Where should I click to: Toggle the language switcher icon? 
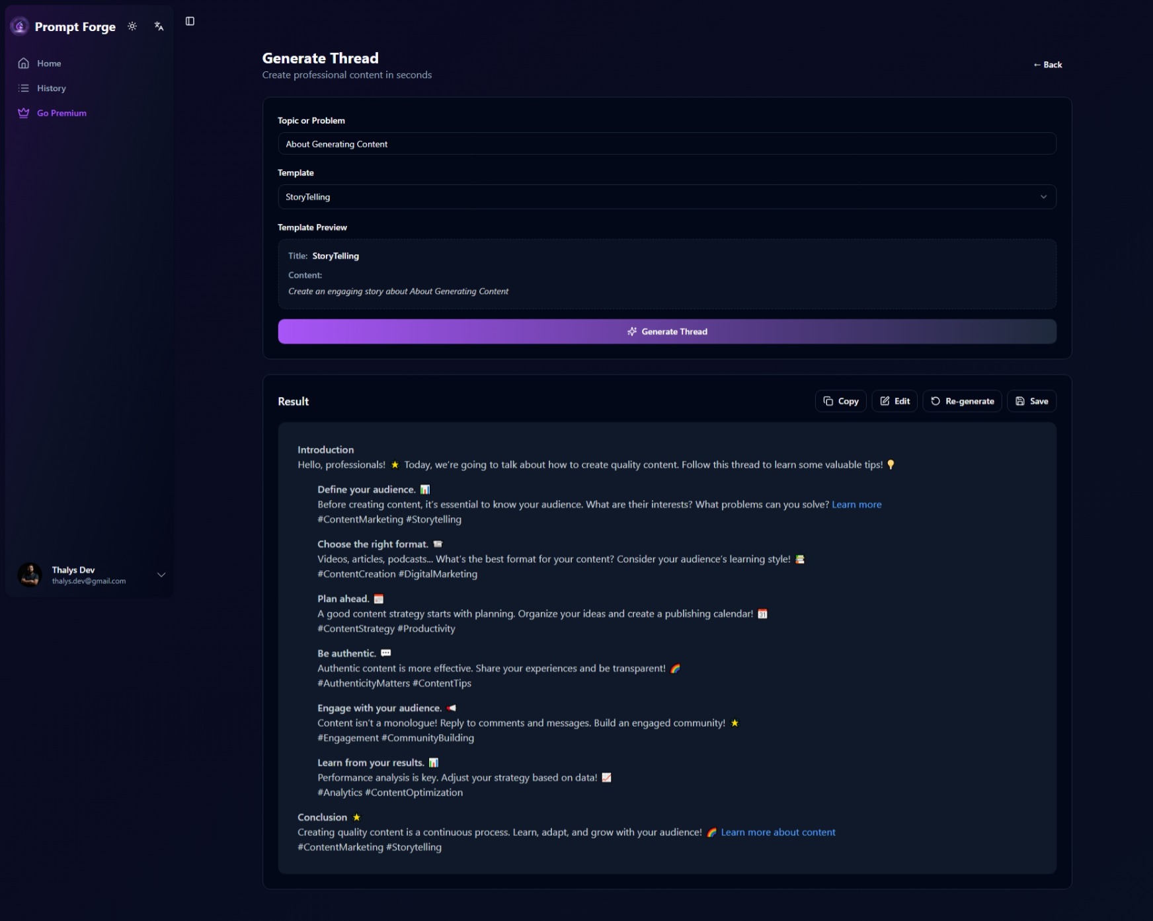pyautogui.click(x=158, y=26)
